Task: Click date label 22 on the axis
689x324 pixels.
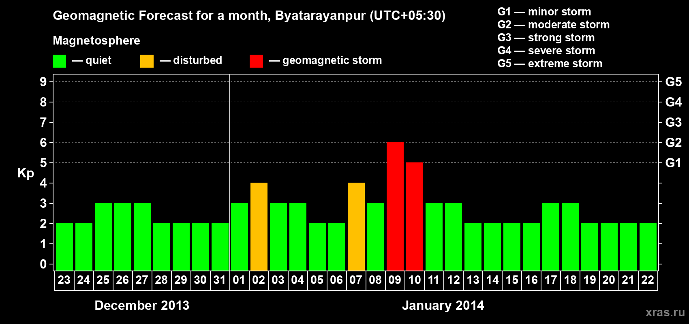Action: (648, 280)
